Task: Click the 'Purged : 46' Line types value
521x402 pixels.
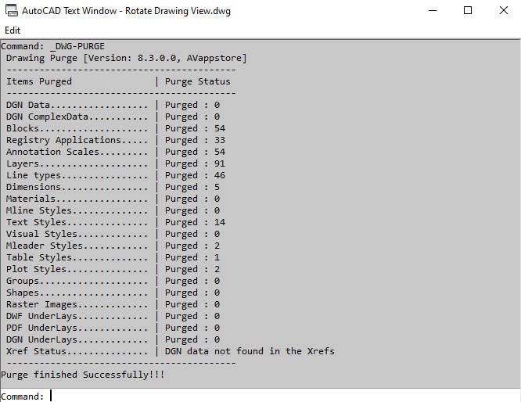Action: tap(195, 175)
